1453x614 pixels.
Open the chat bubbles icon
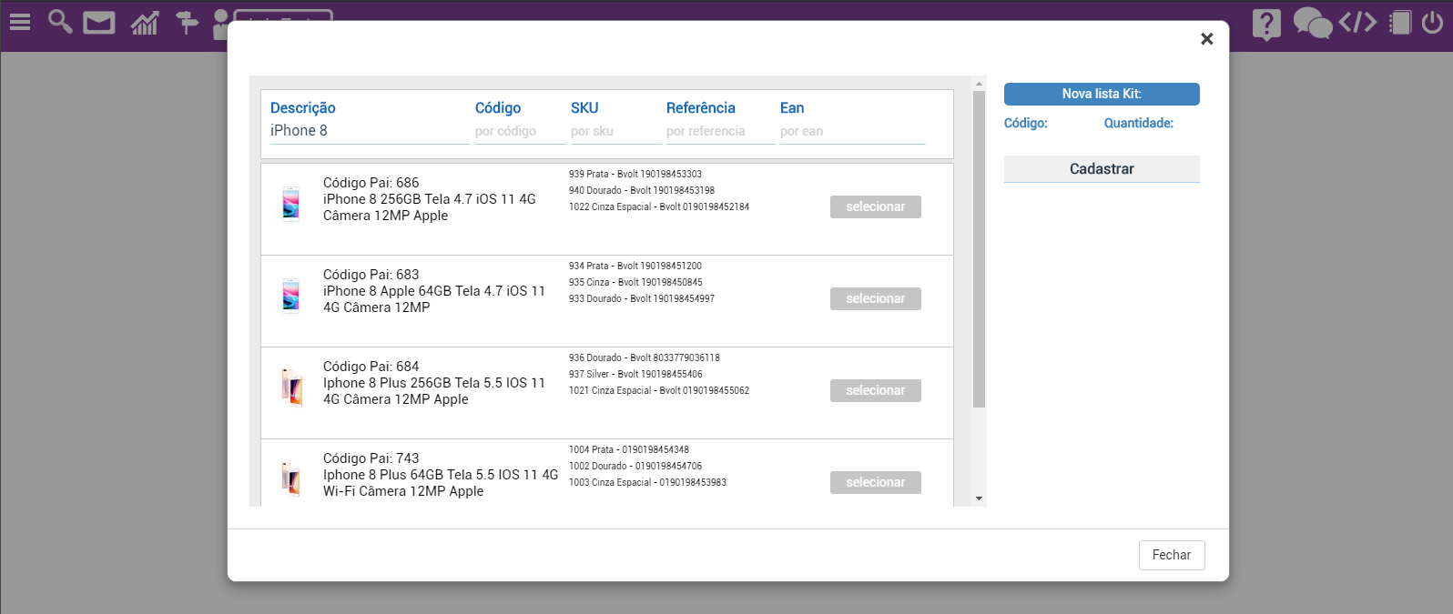click(1312, 23)
